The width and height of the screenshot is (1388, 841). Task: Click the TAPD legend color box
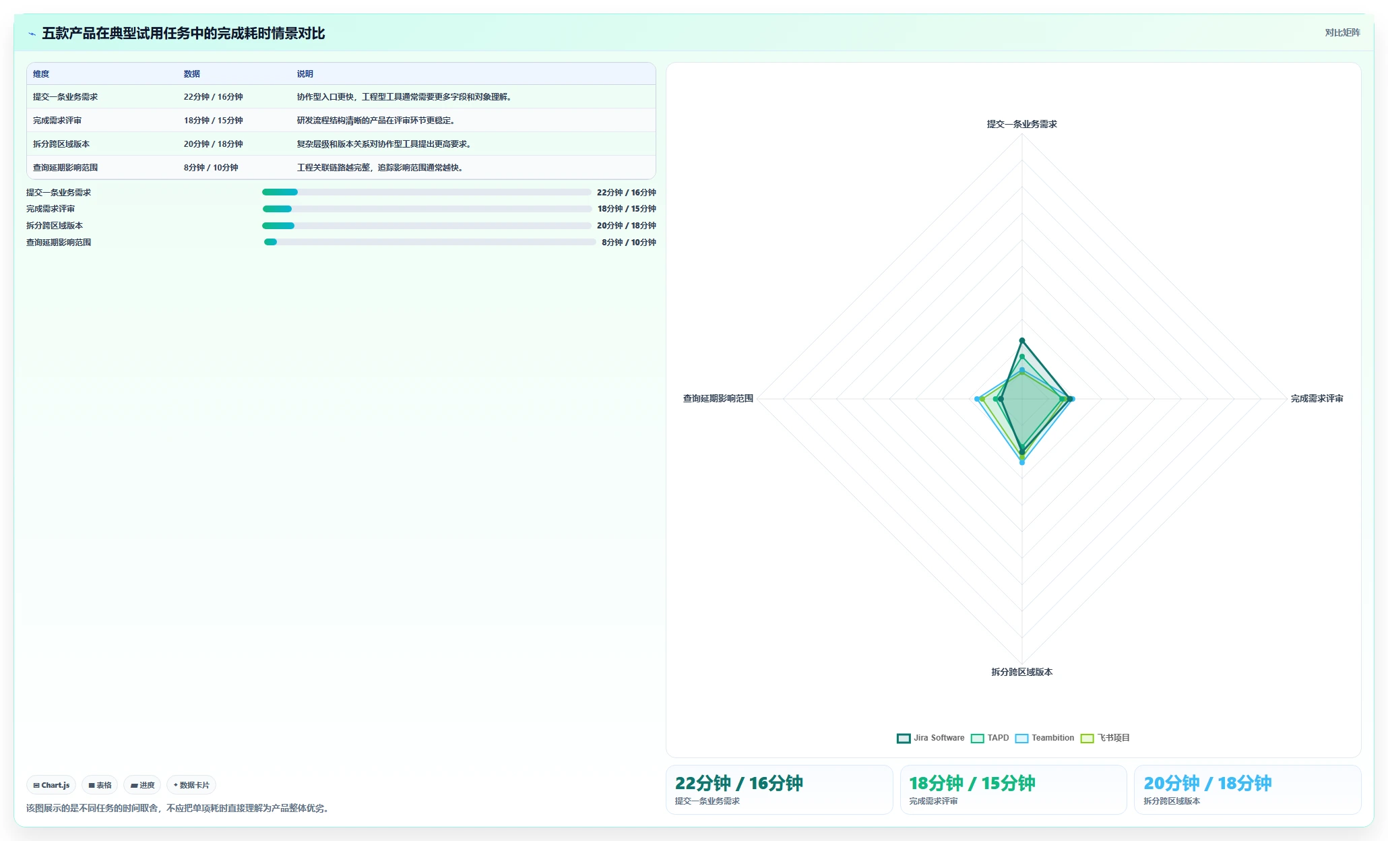click(978, 738)
